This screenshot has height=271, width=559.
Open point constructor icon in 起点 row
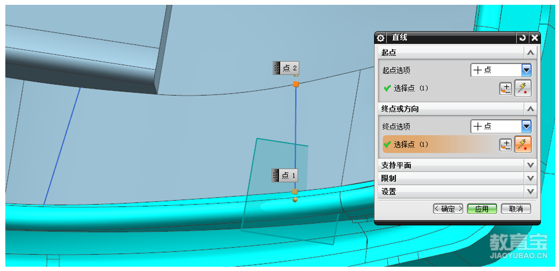(x=505, y=89)
